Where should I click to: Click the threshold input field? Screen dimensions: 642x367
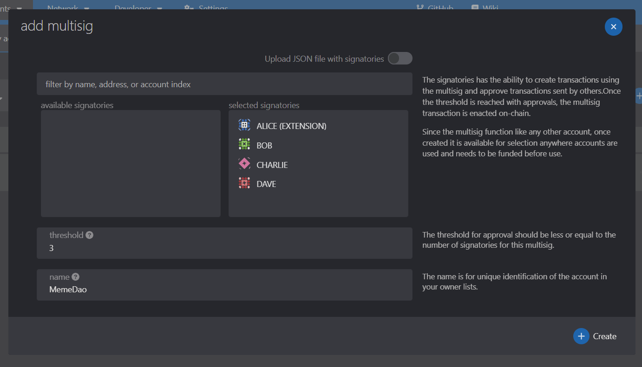point(224,243)
